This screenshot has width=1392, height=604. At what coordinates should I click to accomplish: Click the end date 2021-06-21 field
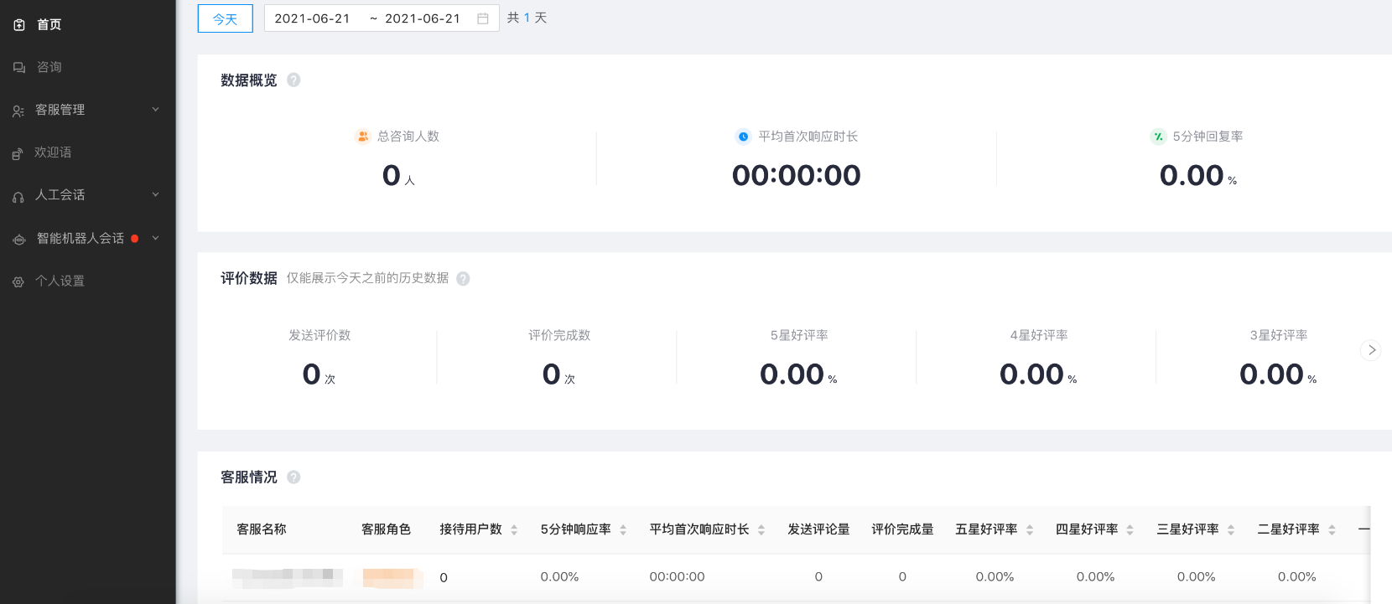click(423, 18)
